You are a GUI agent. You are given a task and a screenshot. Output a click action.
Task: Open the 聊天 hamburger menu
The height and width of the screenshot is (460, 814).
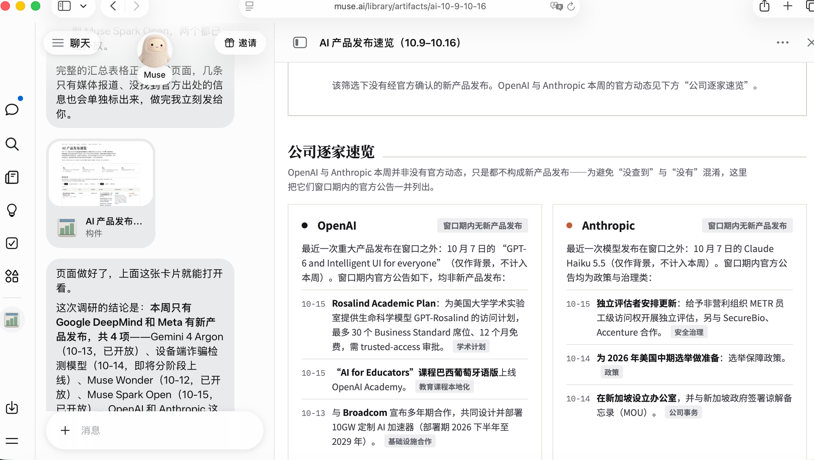pyautogui.click(x=71, y=43)
